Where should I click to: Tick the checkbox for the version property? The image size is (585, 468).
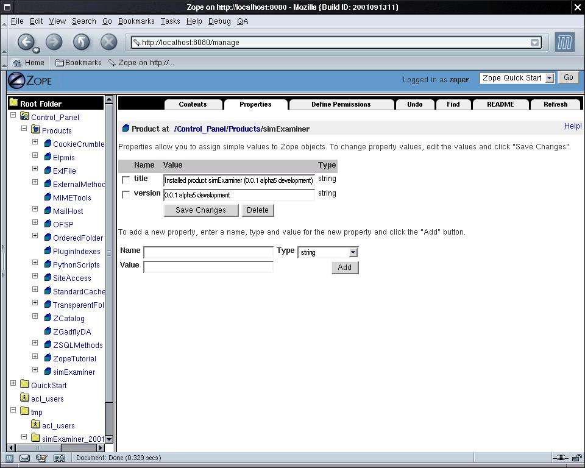pos(126,194)
